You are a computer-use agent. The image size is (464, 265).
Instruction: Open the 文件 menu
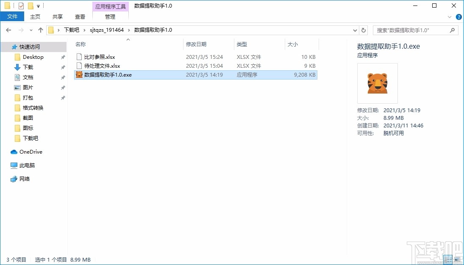point(12,16)
